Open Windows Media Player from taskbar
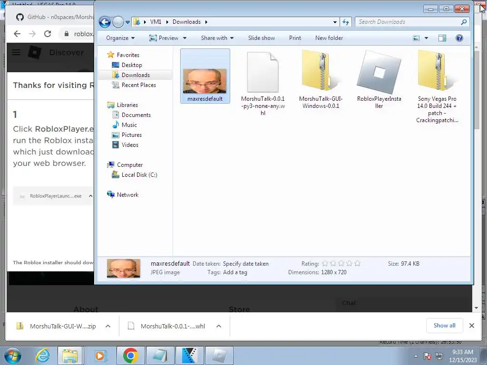Image resolution: width=487 pixels, height=365 pixels. (x=100, y=355)
